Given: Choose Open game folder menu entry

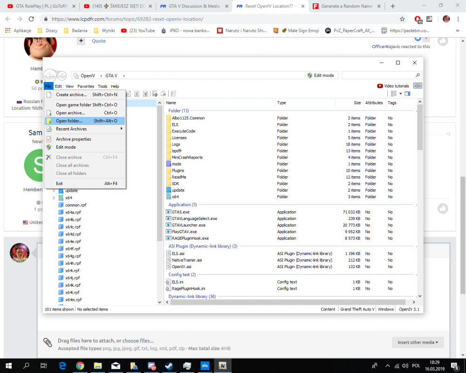Looking at the screenshot, I should coord(85,105).
